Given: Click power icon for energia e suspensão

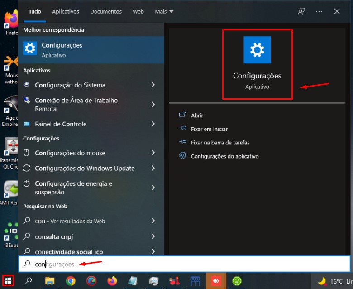Looking at the screenshot, I should 27,183.
